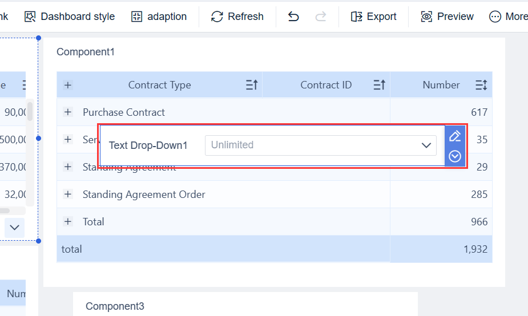
Task: Sort by the Contract Type column icon
Action: [x=252, y=85]
